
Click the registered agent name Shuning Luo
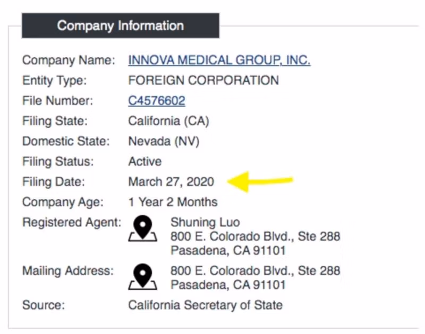[205, 222]
